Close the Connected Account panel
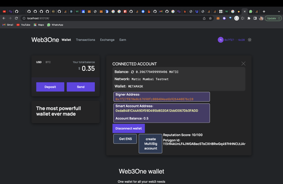The image size is (283, 184). [243, 63]
